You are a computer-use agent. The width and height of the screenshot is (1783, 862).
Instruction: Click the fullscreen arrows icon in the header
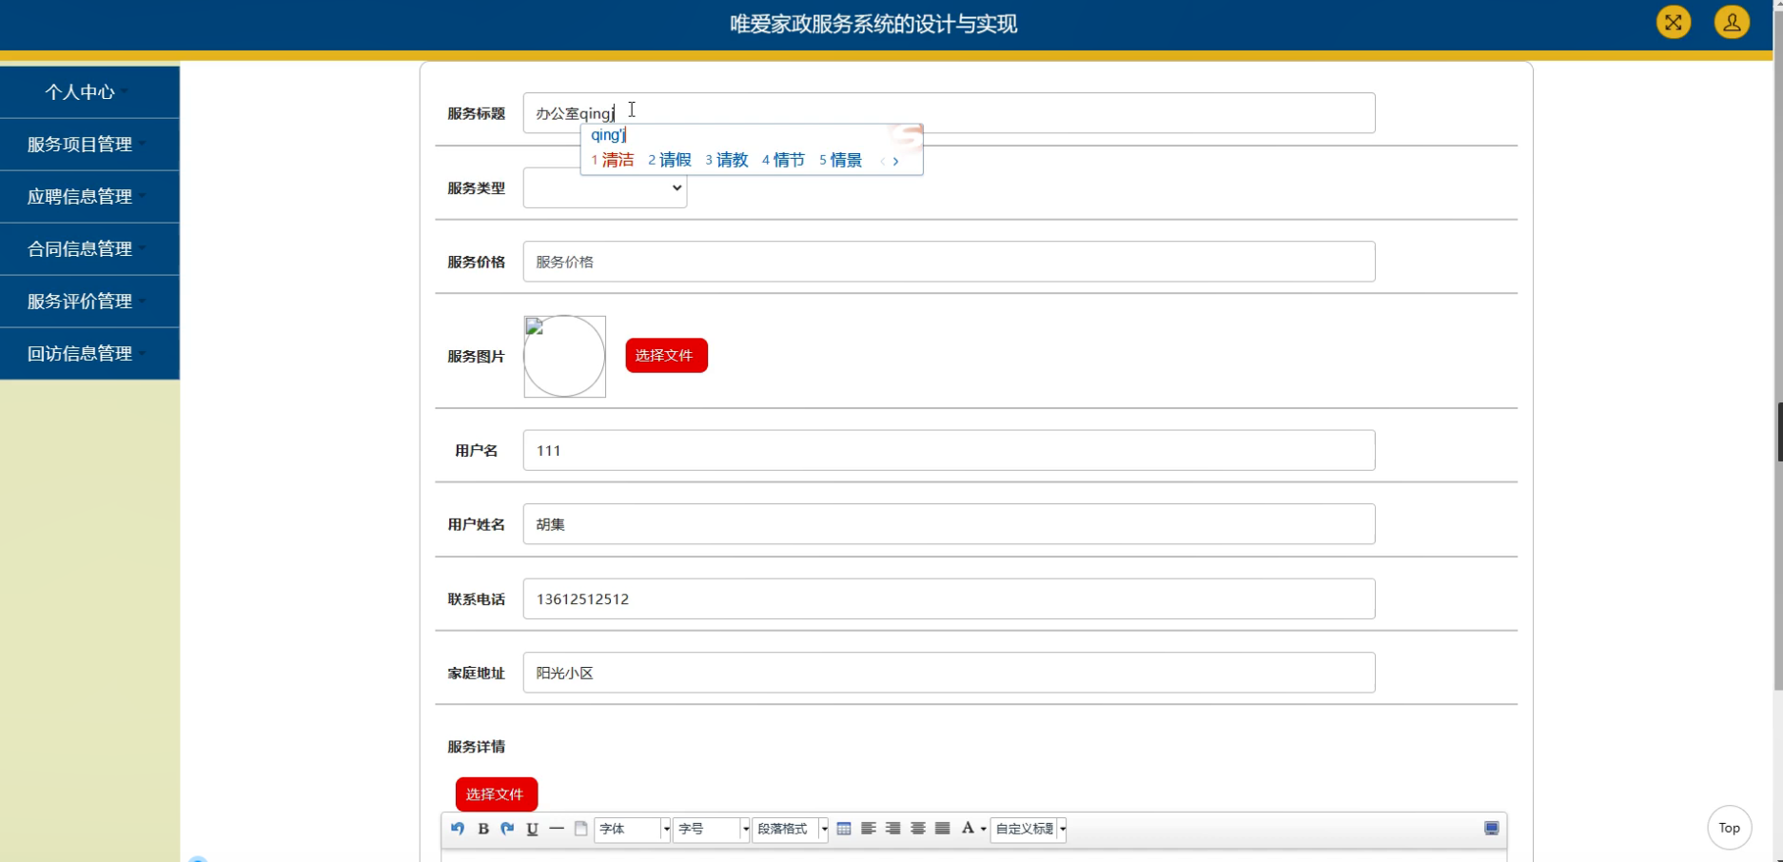[1673, 22]
